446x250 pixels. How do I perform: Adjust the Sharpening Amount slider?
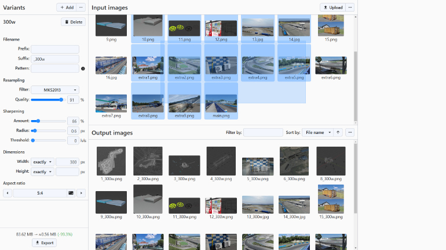(x=48, y=121)
